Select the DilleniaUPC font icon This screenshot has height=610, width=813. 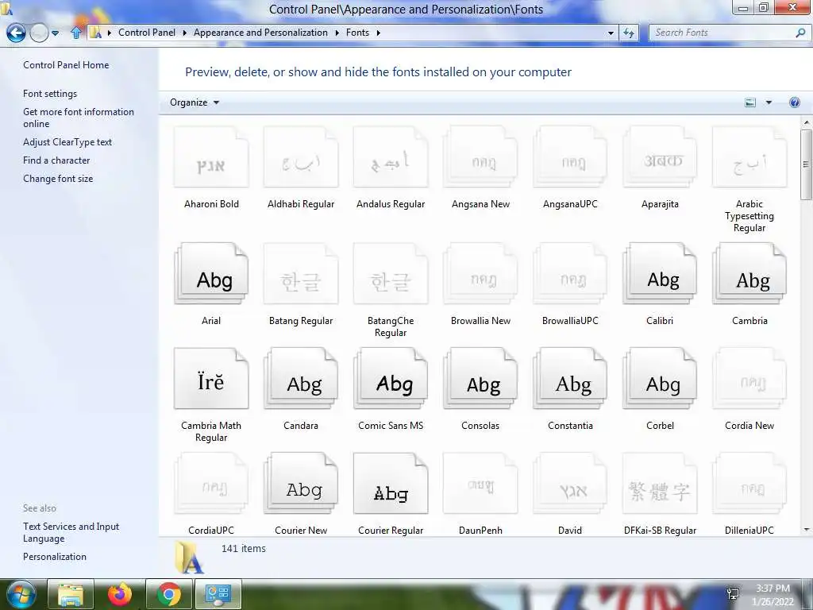pos(749,484)
